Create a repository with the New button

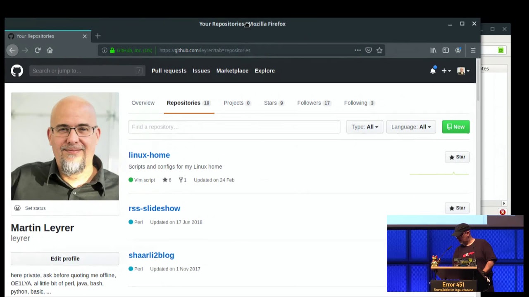click(x=456, y=127)
